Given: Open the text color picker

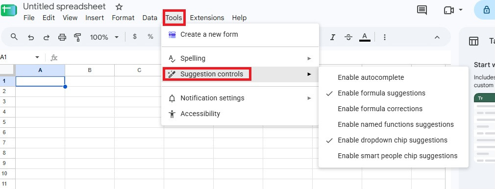Looking at the screenshot, I should pyautogui.click(x=365, y=37).
